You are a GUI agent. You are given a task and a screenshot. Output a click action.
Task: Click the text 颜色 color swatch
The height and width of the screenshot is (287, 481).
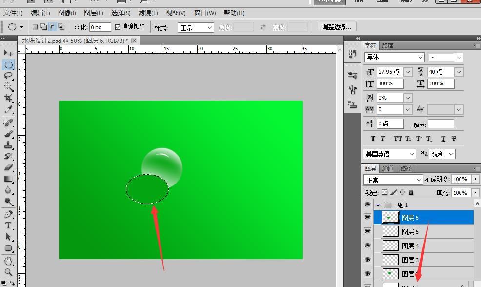441,124
